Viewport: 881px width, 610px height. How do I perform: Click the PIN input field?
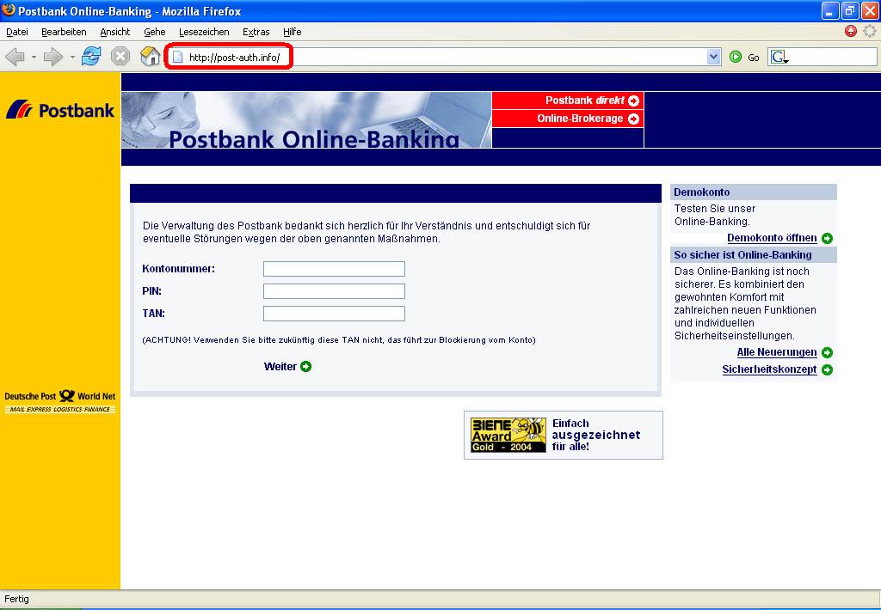tap(335, 291)
